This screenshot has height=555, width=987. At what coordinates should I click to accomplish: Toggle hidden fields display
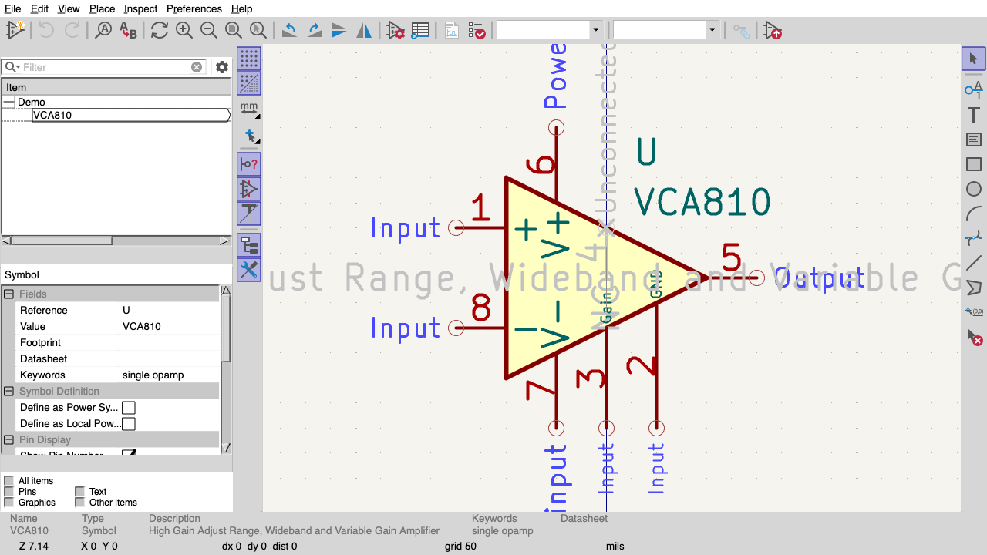(249, 213)
